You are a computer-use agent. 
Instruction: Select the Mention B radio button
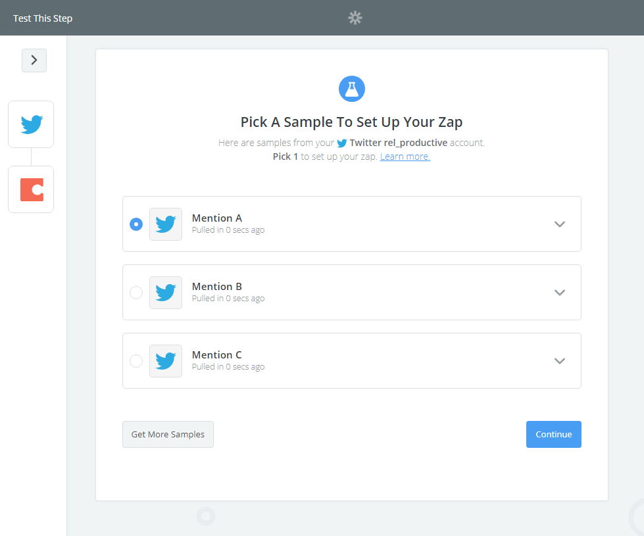click(136, 293)
